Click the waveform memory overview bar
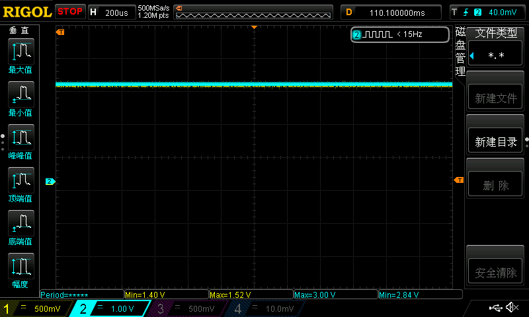This screenshot has width=529, height=317. (253, 13)
